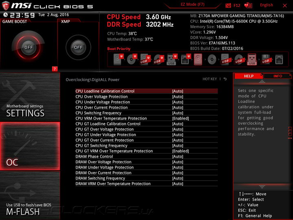Select the legacy CD/DVD boot icon without badge
The height and width of the screenshot is (220, 293).
212,59
